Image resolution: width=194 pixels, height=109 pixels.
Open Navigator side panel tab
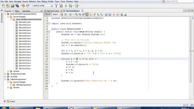(x=2, y=17)
